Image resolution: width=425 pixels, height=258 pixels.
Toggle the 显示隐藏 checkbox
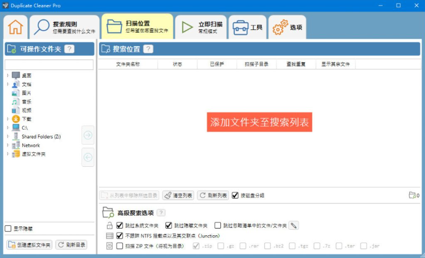click(8, 229)
